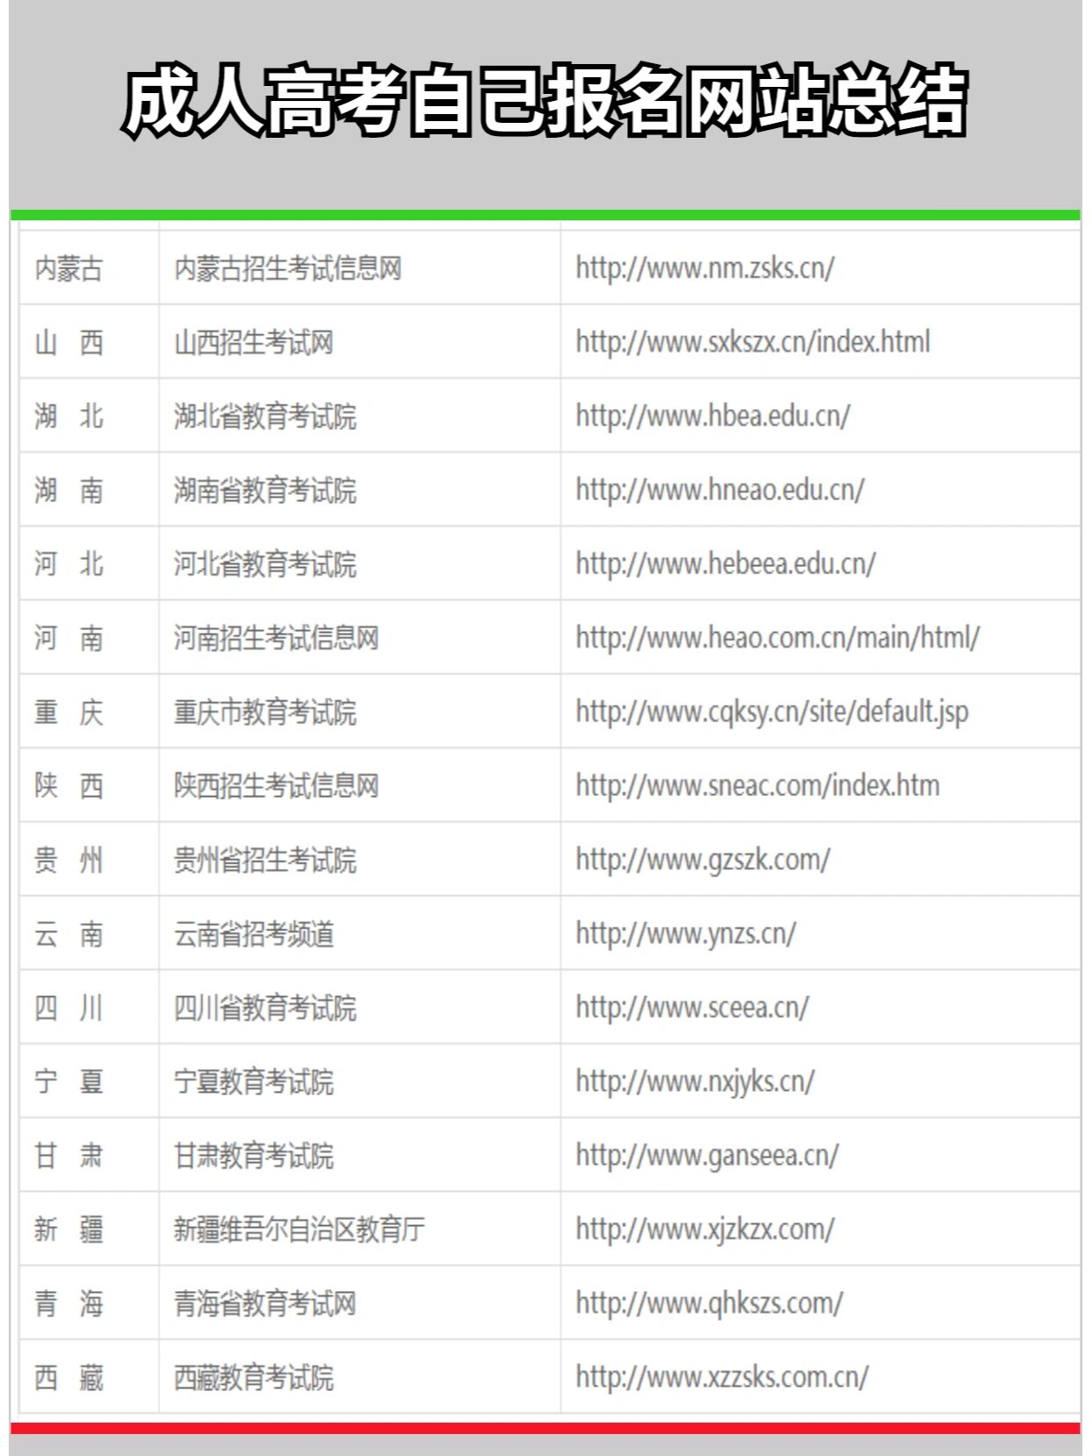
Task: Click the 成人高考自己报名网站总结 title
Action: click(x=545, y=102)
